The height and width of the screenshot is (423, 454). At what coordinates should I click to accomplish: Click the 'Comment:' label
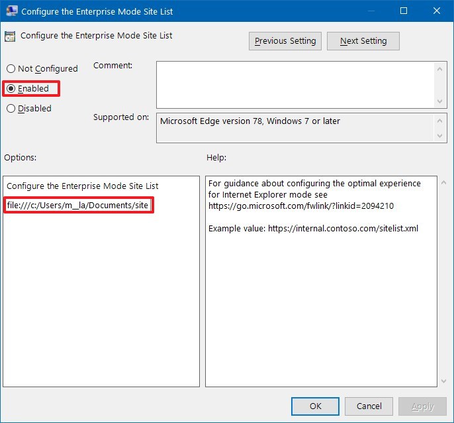[113, 66]
